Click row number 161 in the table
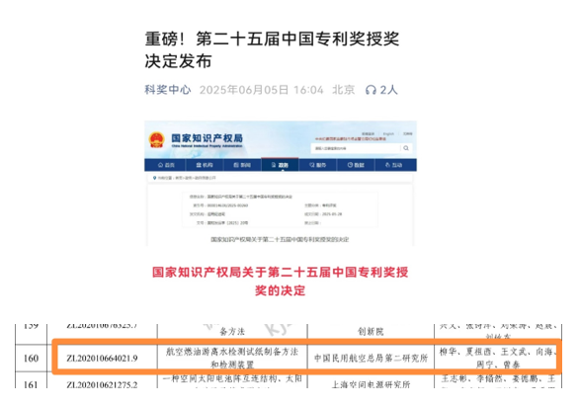This screenshot has height=408, width=580. (31, 384)
